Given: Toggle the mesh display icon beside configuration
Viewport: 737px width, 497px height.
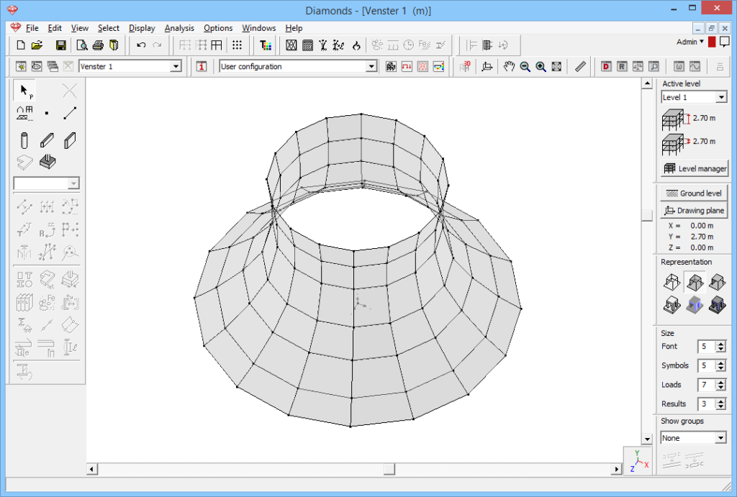Looking at the screenshot, I should [422, 66].
